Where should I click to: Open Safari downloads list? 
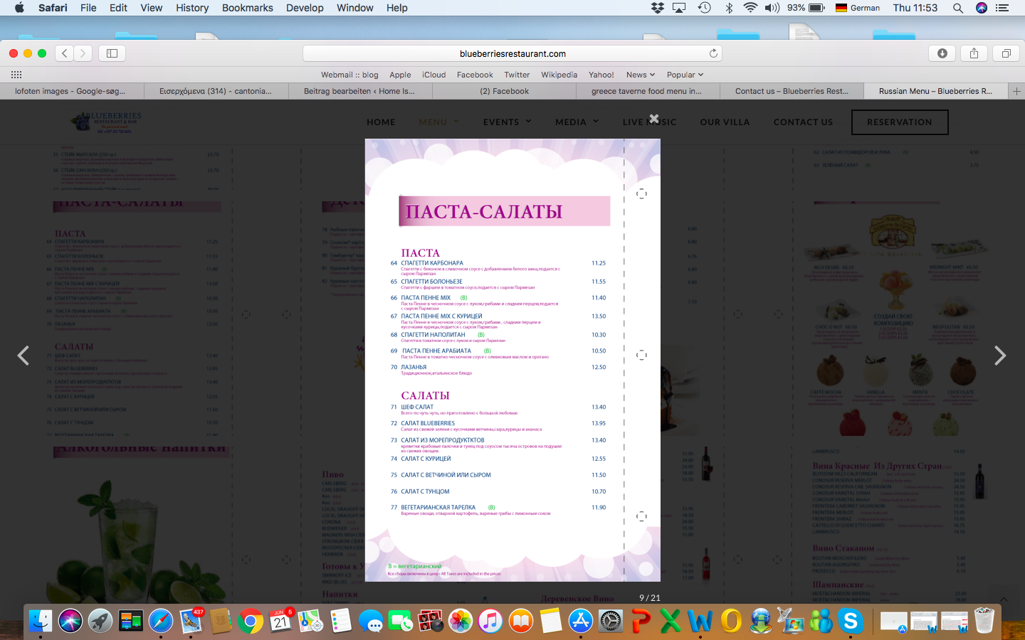click(942, 53)
